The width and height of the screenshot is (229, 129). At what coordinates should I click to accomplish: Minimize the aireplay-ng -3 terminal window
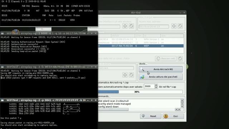pos(88,67)
